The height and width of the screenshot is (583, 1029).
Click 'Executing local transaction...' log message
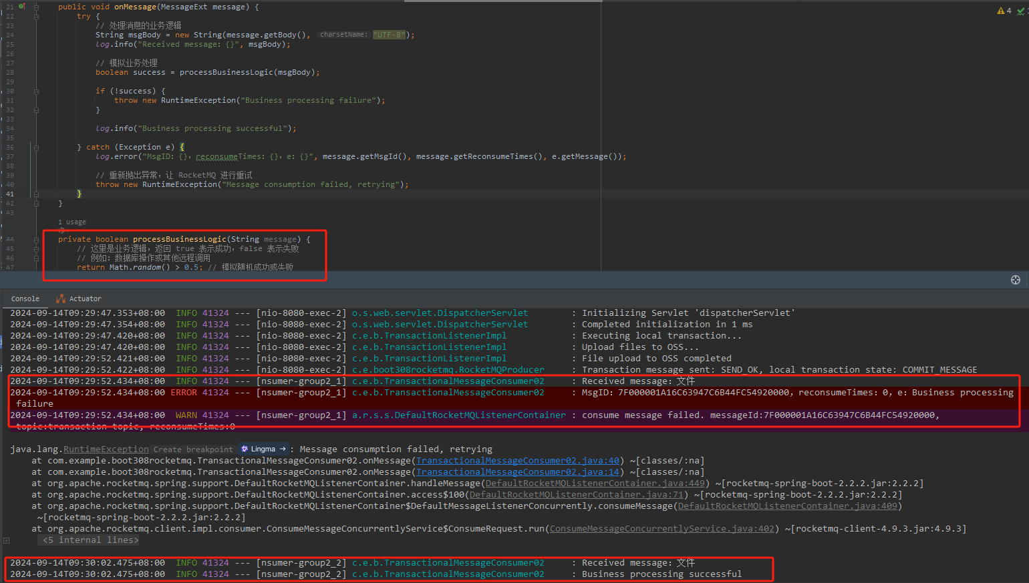click(x=661, y=336)
